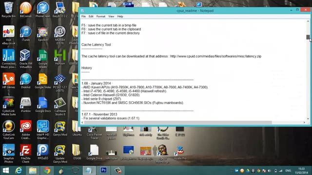Image resolution: width=312 pixels, height=175 pixels.
Task: Select the Recycle Bin desktop icon
Action: (9, 9)
